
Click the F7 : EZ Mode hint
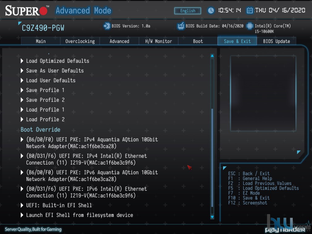pyautogui.click(x=244, y=193)
